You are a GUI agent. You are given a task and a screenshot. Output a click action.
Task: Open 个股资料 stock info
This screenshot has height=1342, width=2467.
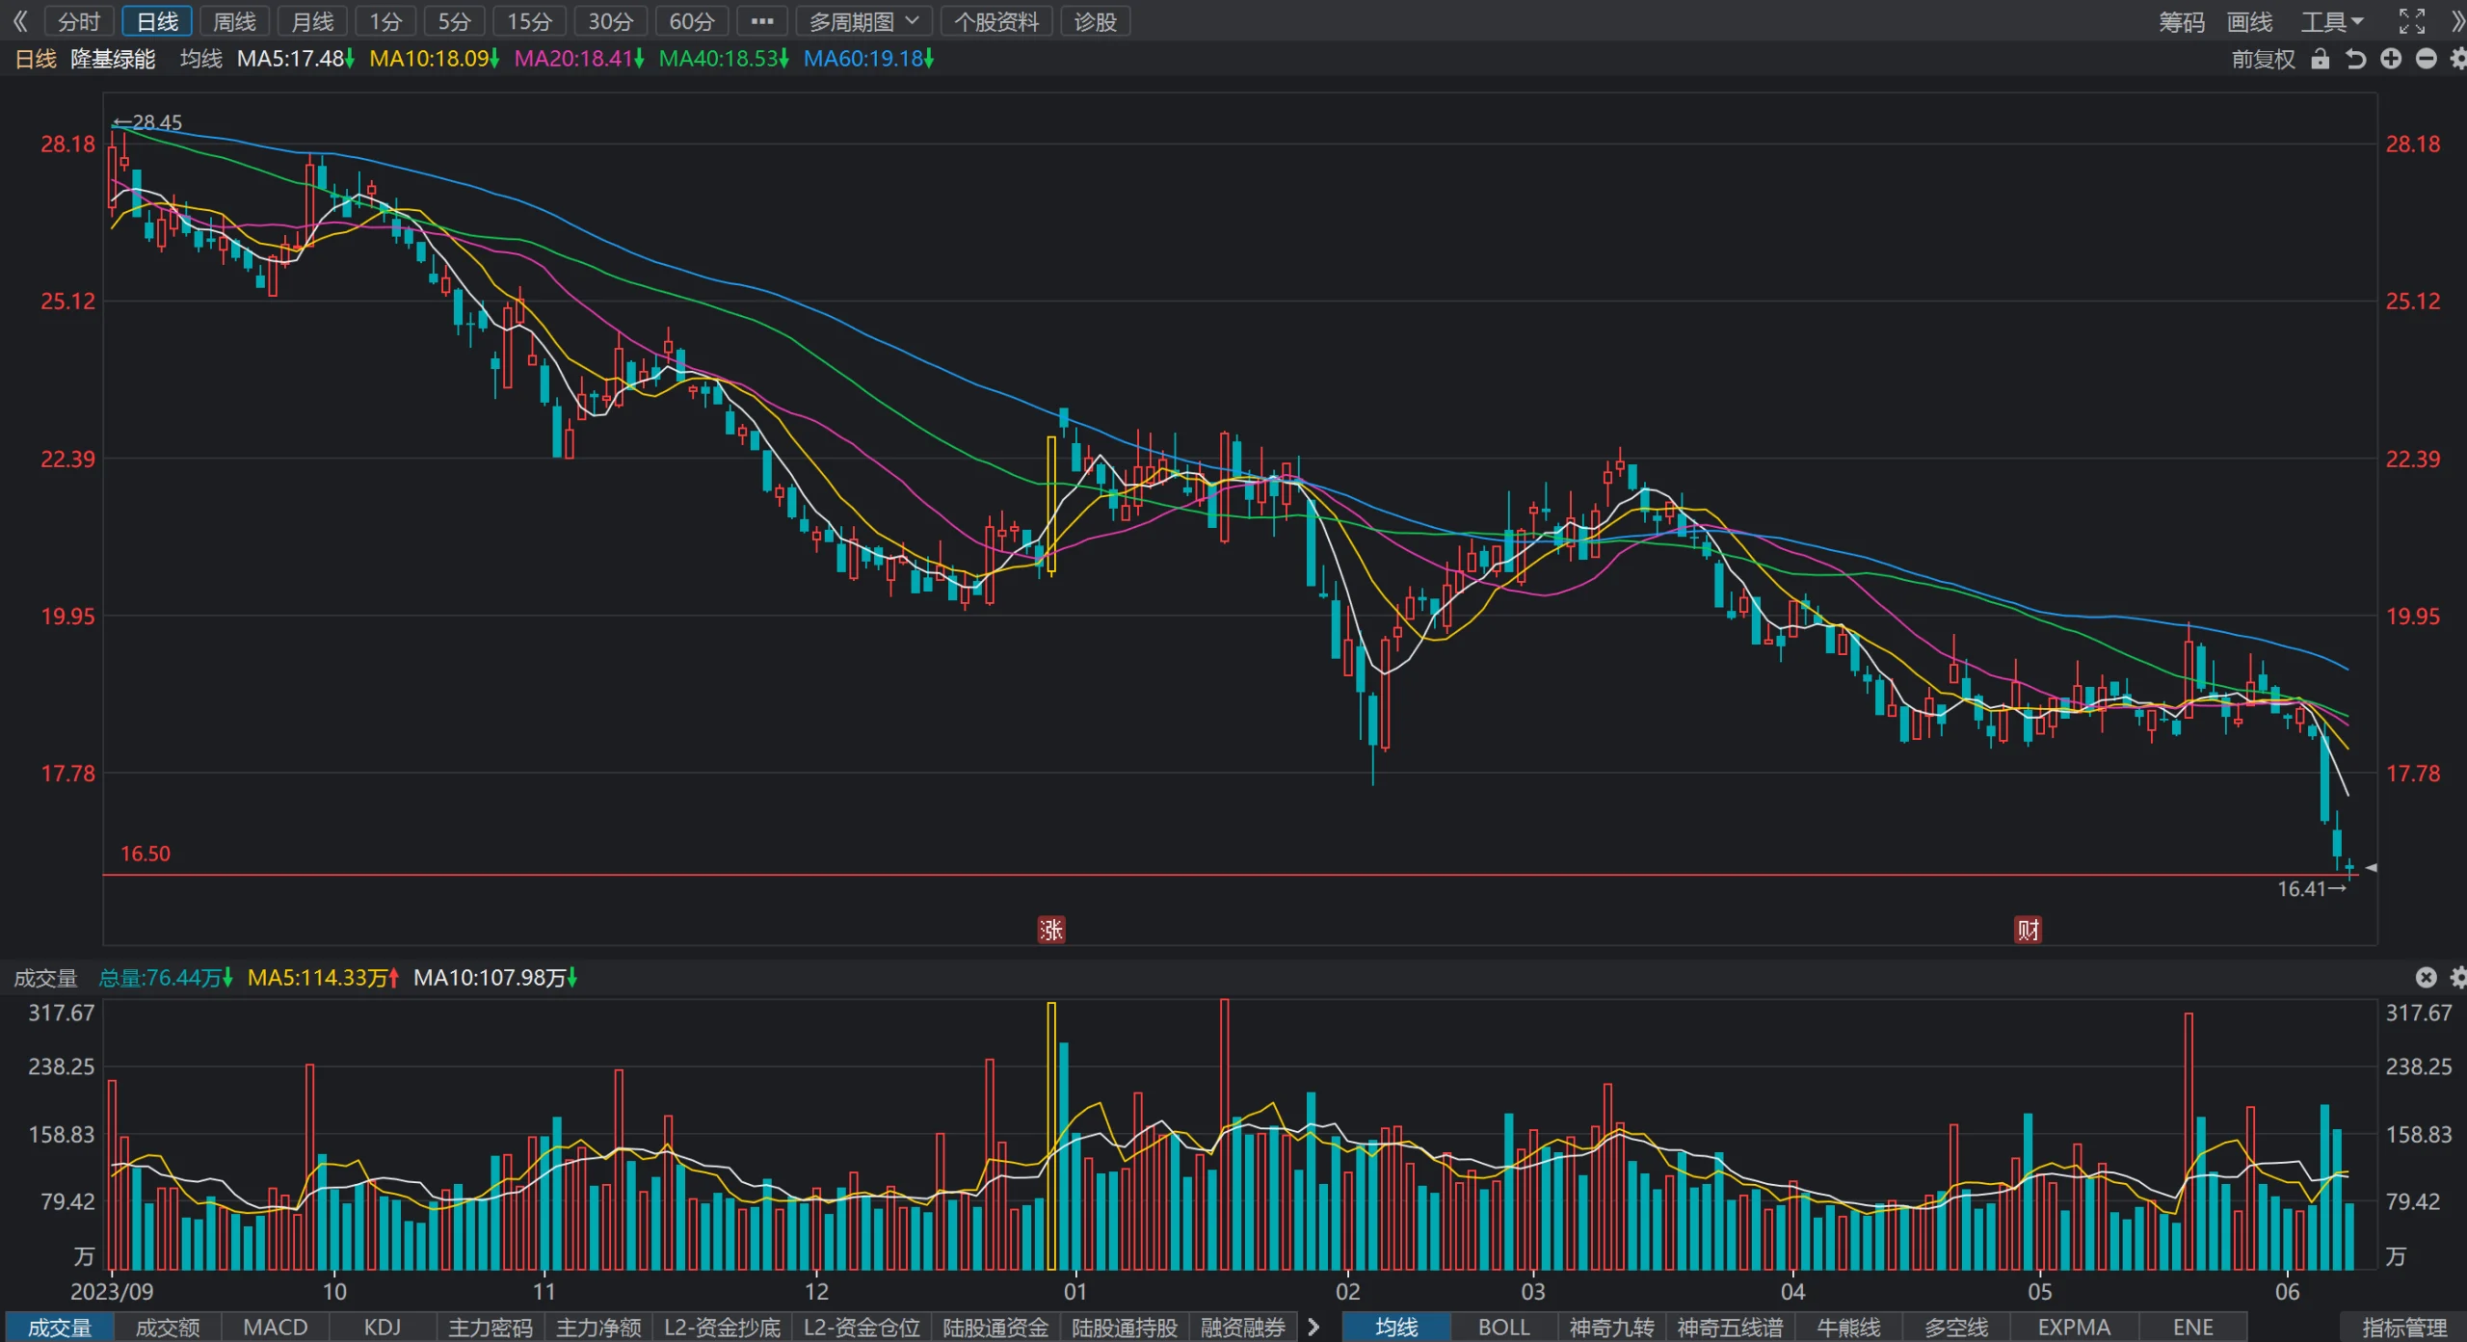(996, 21)
